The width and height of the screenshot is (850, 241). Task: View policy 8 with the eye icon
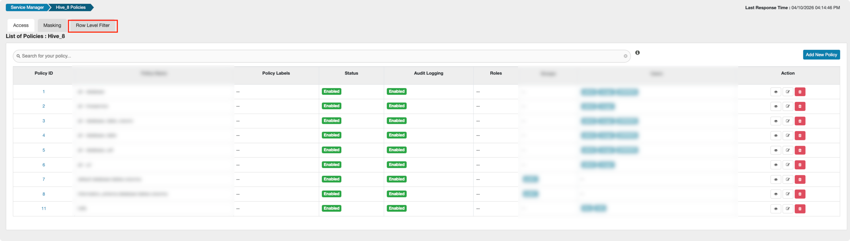(x=776, y=194)
